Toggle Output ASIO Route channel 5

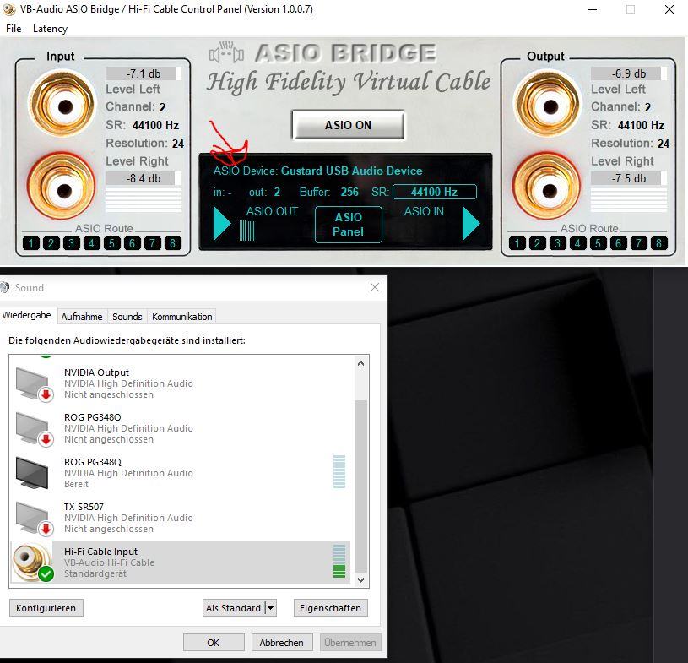click(x=598, y=243)
